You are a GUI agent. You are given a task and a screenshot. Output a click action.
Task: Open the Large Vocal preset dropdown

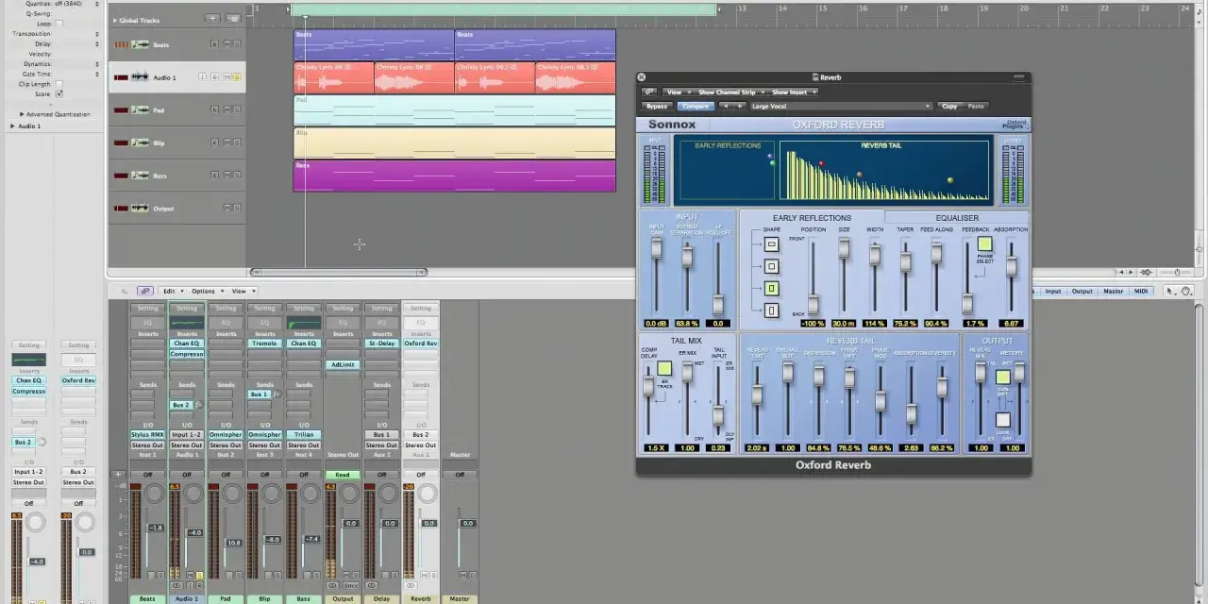pyautogui.click(x=840, y=107)
